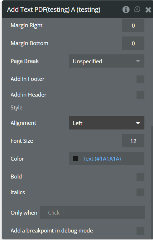Check Add a breakpoint in debug mode
Viewport: 153px width, 240px height.
pos(140,231)
